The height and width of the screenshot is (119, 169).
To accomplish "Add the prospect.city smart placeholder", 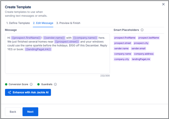I will (141, 43).
